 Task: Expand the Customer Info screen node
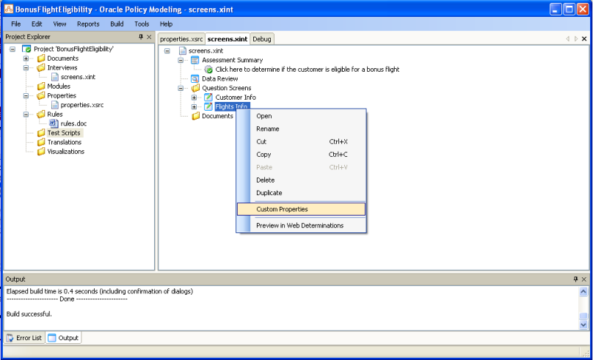click(194, 98)
